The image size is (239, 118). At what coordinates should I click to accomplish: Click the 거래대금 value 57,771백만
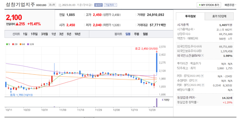pos(157,25)
